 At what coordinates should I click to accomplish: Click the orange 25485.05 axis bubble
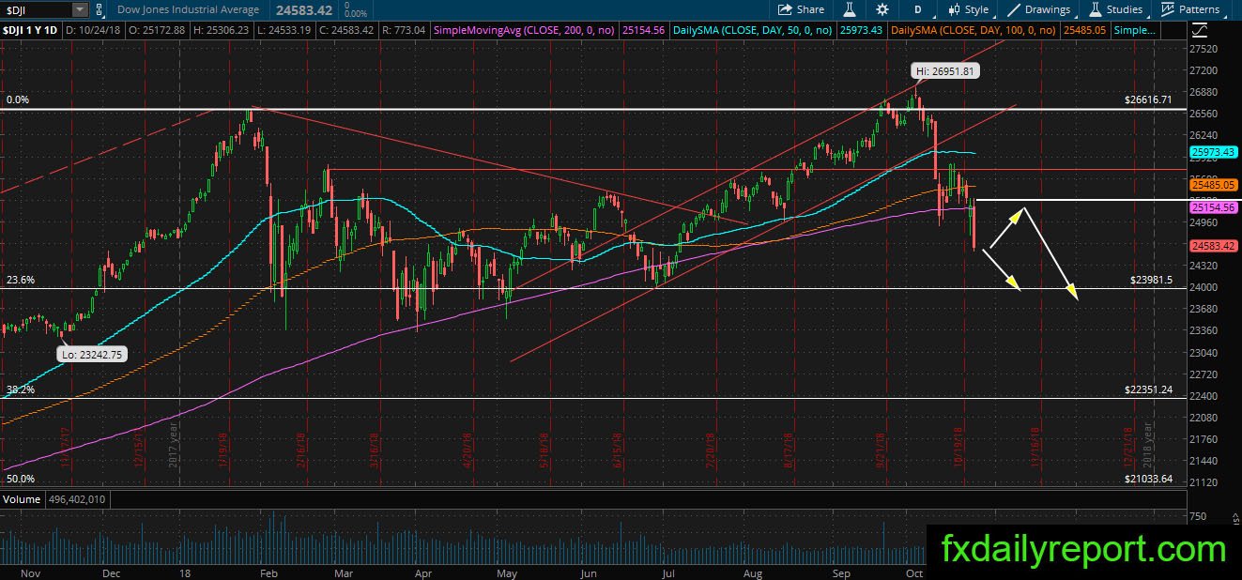[1213, 186]
